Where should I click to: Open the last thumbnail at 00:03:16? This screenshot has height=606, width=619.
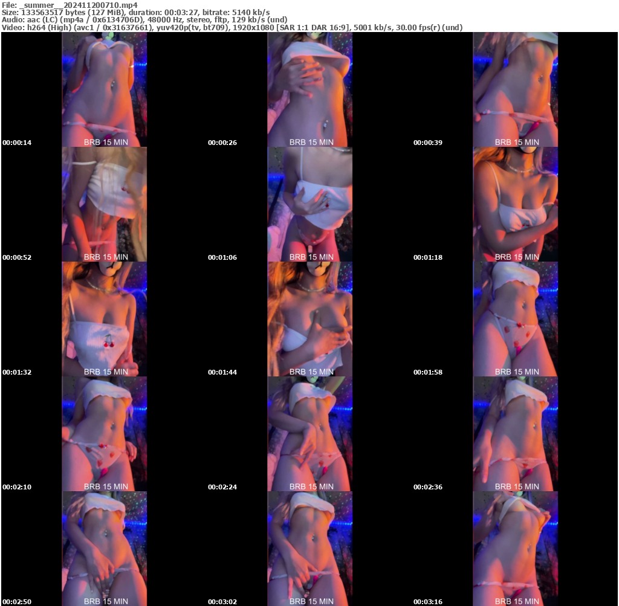point(515,548)
